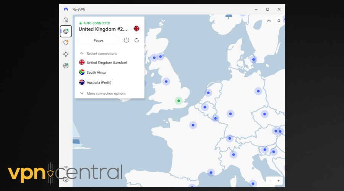Maximize the NordVPN window
344x191 pixels.
[x=268, y=10]
